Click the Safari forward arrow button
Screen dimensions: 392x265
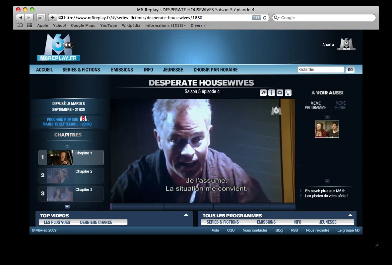29,18
